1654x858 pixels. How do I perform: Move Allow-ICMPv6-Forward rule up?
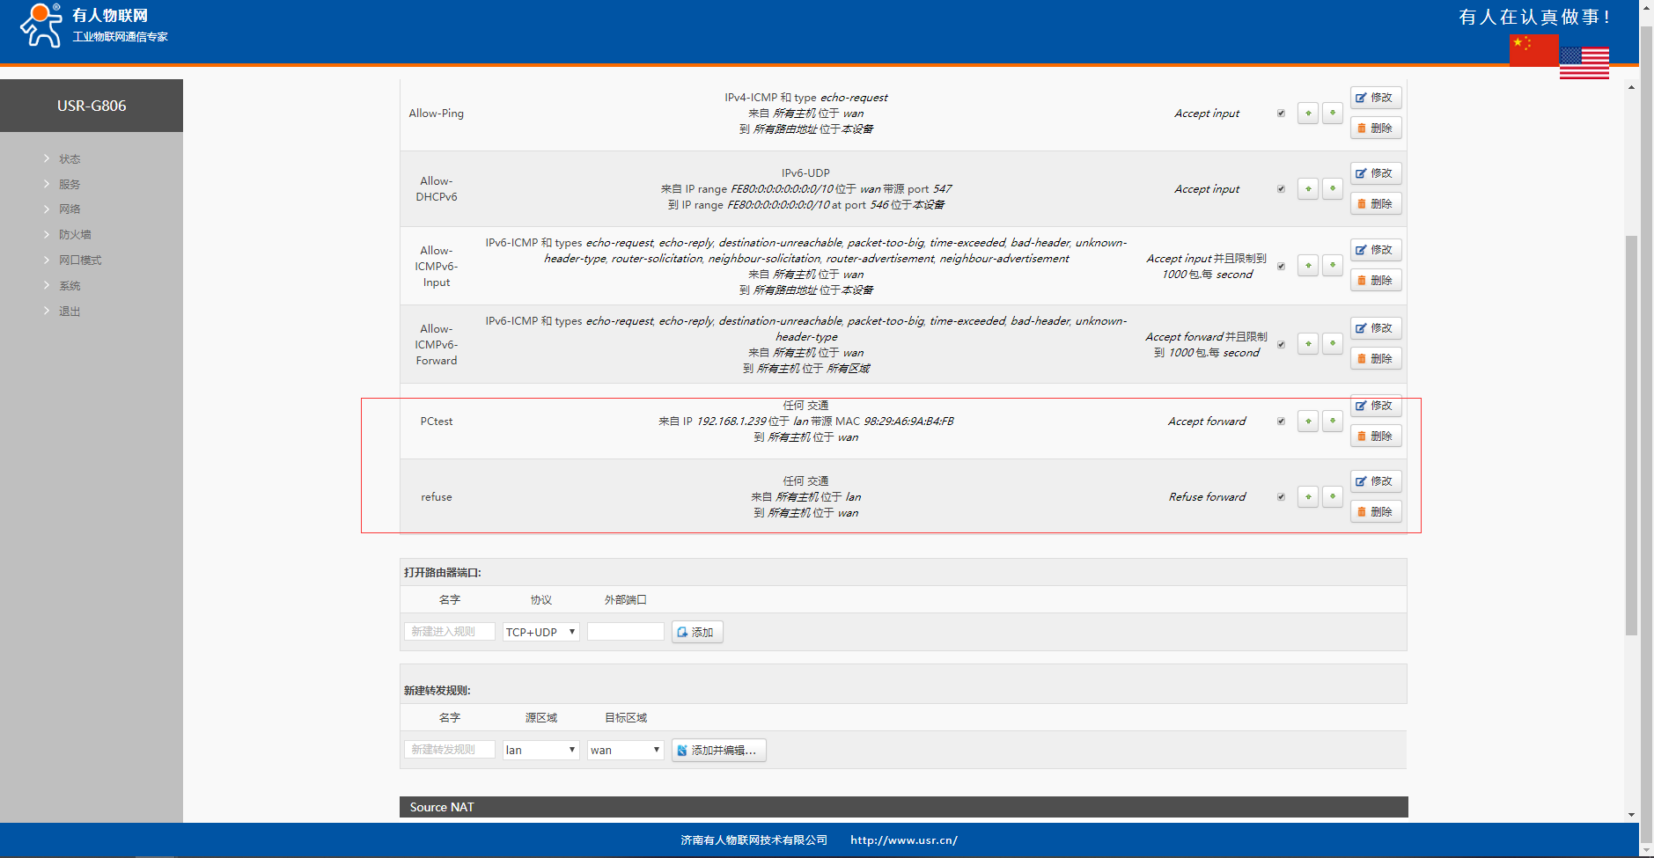[1307, 344]
